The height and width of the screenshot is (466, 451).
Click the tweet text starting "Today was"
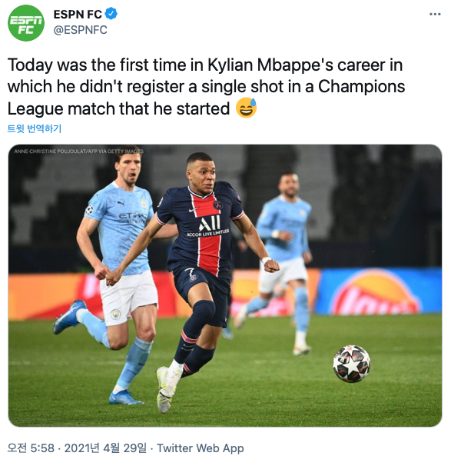206,86
